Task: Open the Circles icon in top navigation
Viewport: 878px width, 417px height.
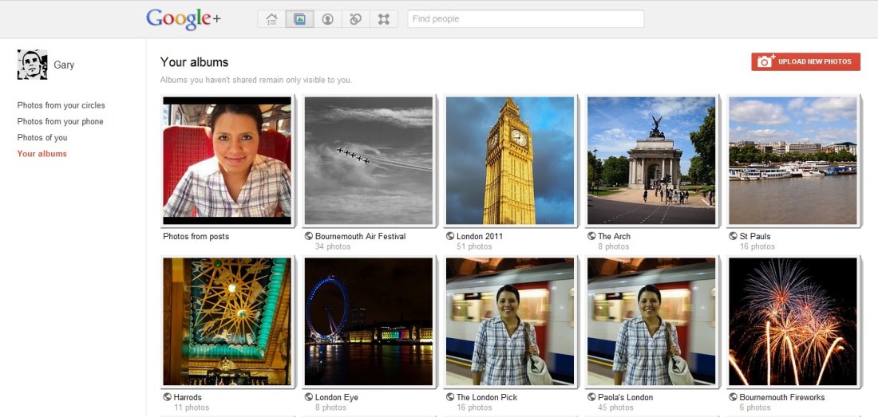Action: point(356,19)
